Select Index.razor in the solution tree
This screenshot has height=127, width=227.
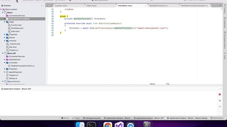15,31
